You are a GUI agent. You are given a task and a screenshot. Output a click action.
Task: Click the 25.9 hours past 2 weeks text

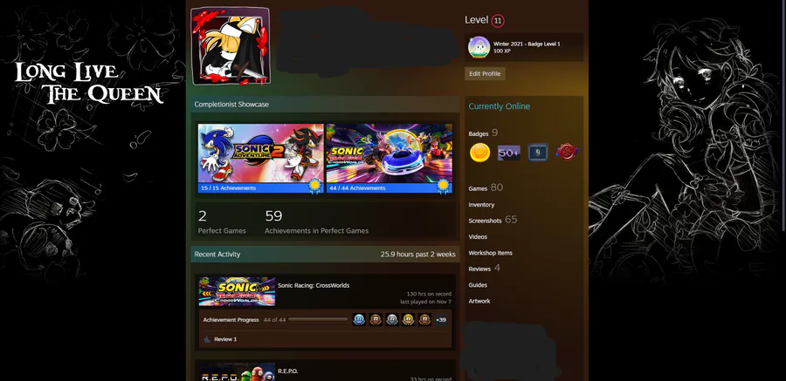417,254
